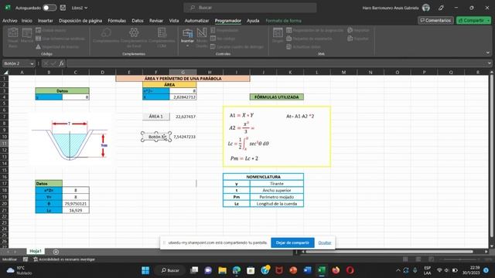Toggle Usar referencias relativas

coord(60,39)
